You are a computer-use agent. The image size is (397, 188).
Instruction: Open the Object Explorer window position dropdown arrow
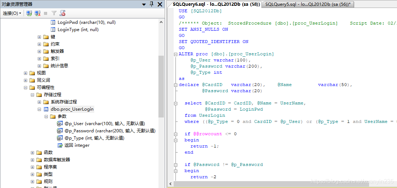coord(144,4)
